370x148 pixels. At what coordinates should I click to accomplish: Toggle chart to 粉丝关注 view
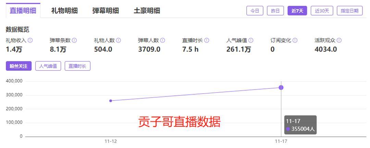pos(18,66)
